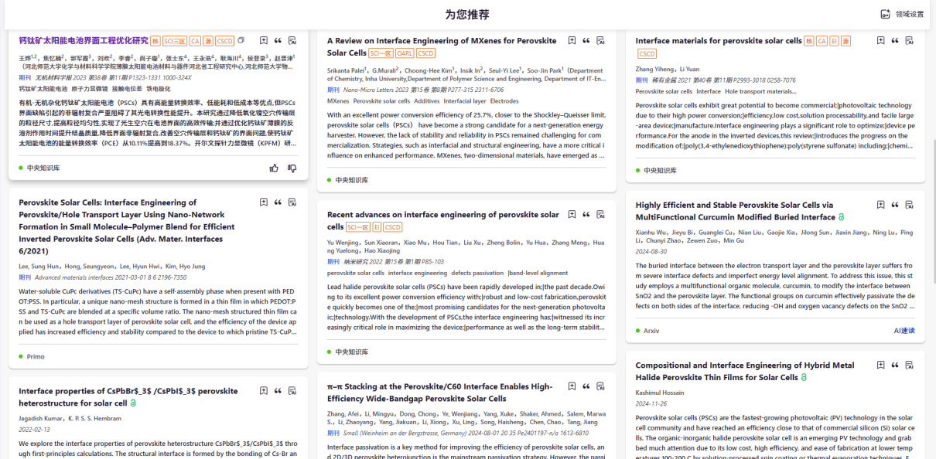Screen dimensions: 936x459
Task: Bookmark the Recent advances on interface engineering article
Action: 572,215
